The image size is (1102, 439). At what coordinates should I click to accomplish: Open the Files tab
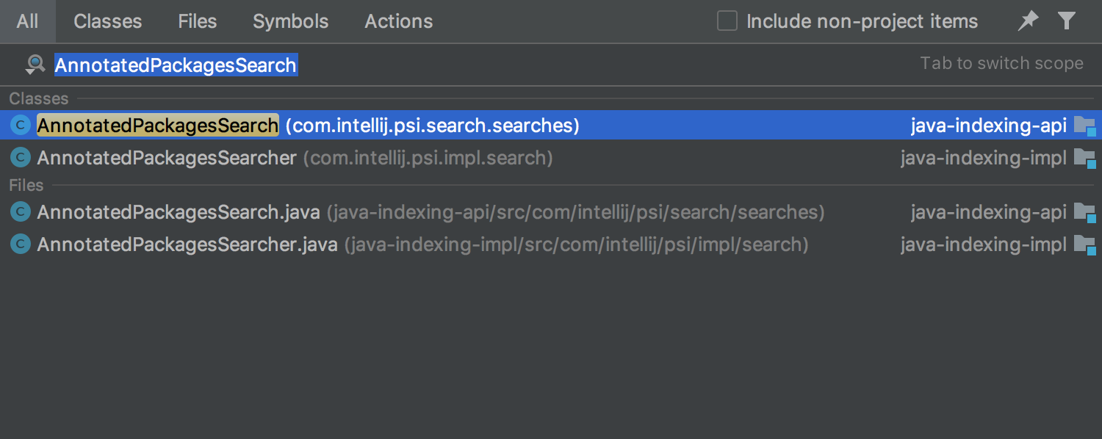tap(198, 21)
